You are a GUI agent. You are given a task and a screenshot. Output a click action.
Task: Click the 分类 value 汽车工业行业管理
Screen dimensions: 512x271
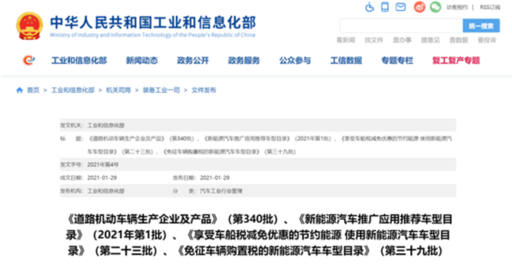221,191
